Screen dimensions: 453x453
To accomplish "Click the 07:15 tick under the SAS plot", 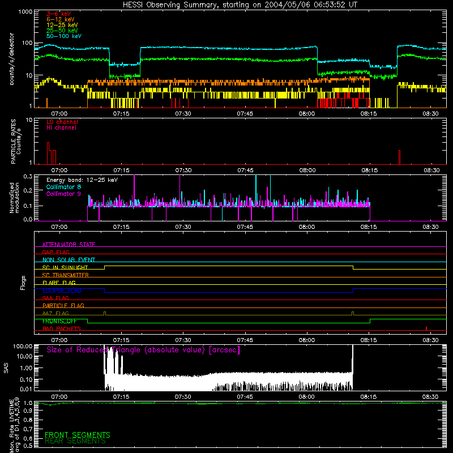I will pyautogui.click(x=121, y=397).
